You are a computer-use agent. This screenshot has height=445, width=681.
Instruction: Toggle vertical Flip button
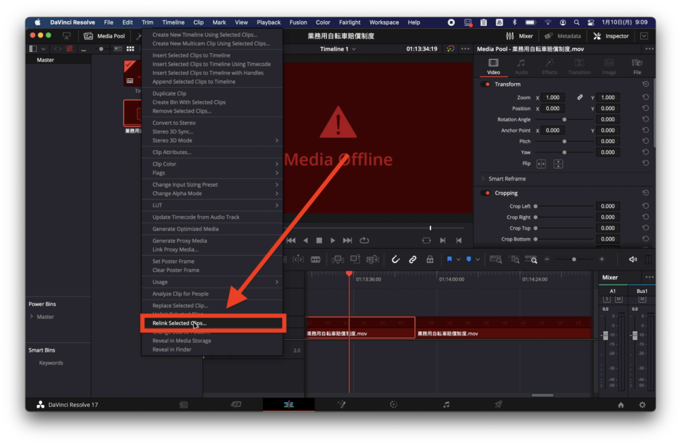pyautogui.click(x=558, y=164)
